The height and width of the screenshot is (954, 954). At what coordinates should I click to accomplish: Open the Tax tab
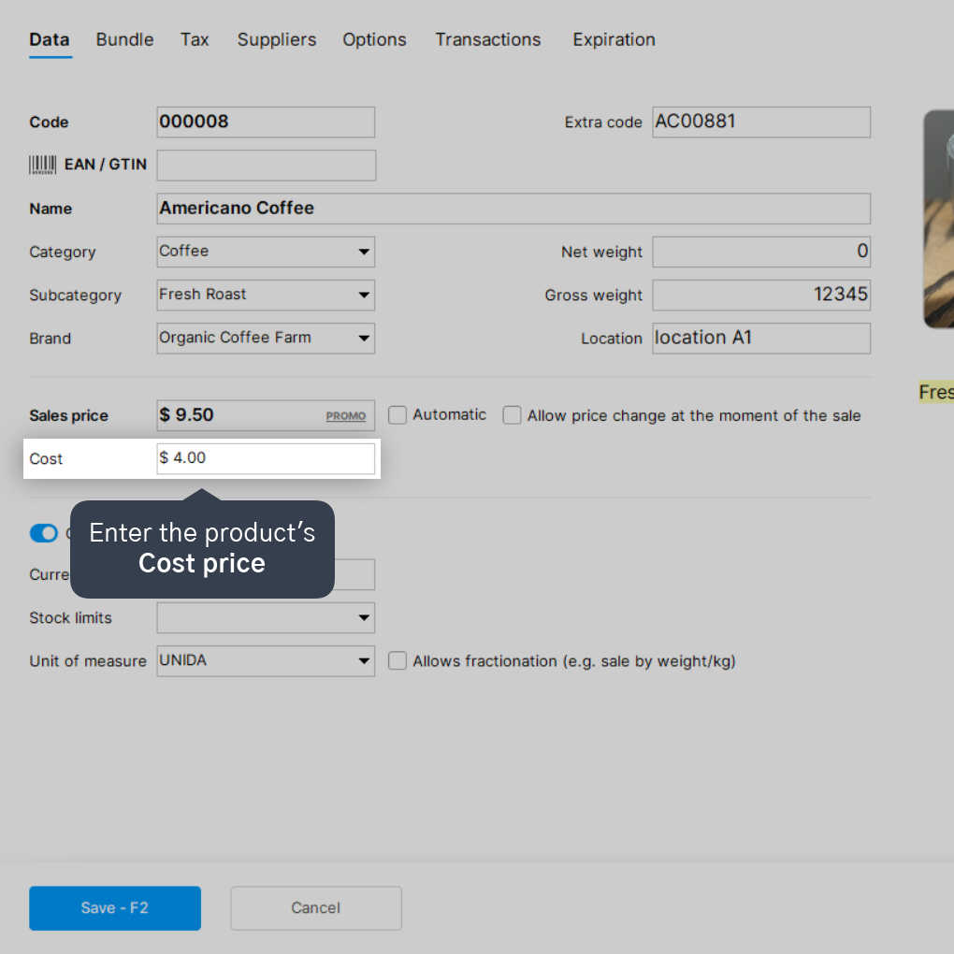click(x=195, y=39)
